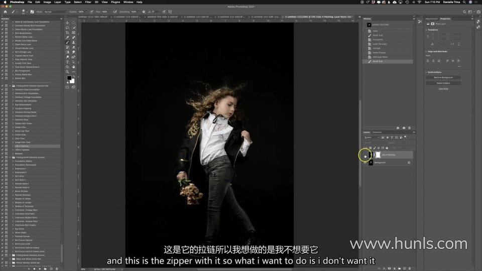Click the Home icon in options bar
Screen dimensions: 482x271
(5, 12)
